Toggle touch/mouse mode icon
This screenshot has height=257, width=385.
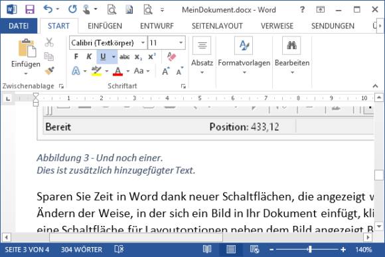[x=86, y=9]
